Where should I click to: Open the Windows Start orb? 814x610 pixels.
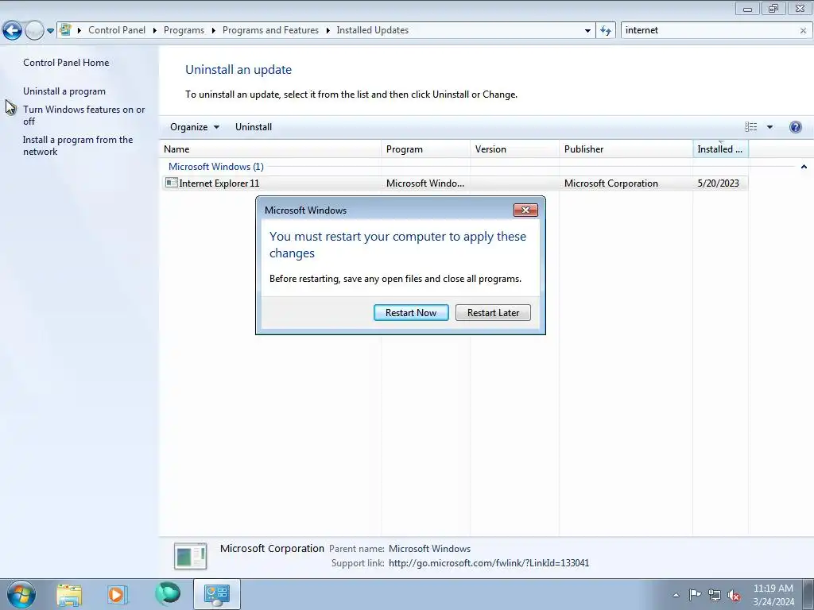pyautogui.click(x=21, y=594)
